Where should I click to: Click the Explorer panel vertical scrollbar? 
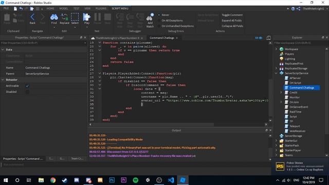(326, 92)
